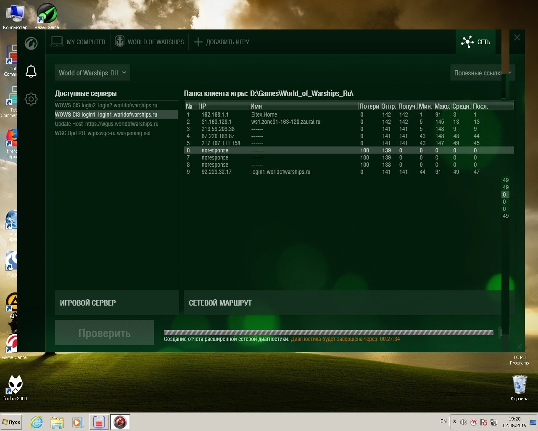Click the Проверить button

105,333
